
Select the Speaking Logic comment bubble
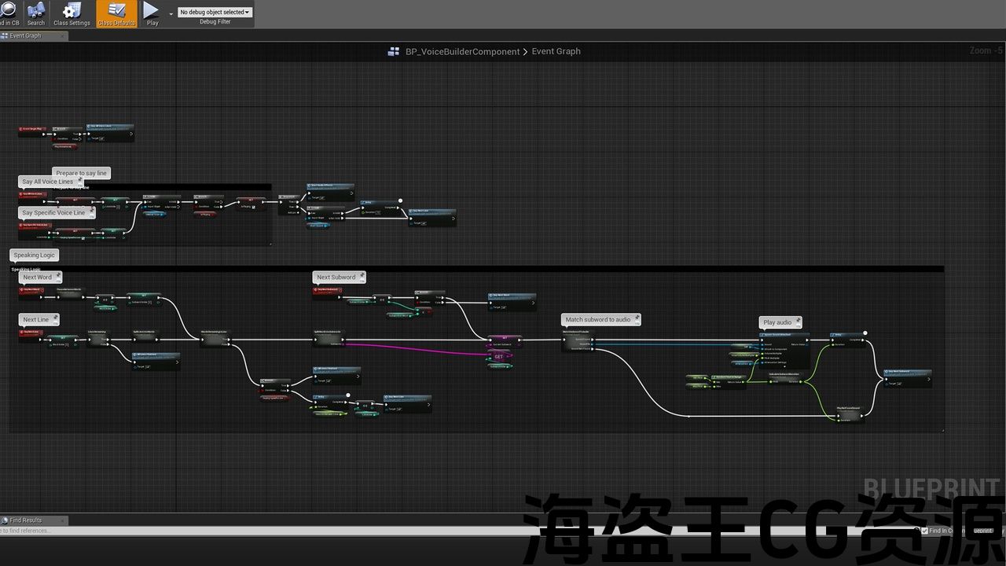click(x=34, y=255)
